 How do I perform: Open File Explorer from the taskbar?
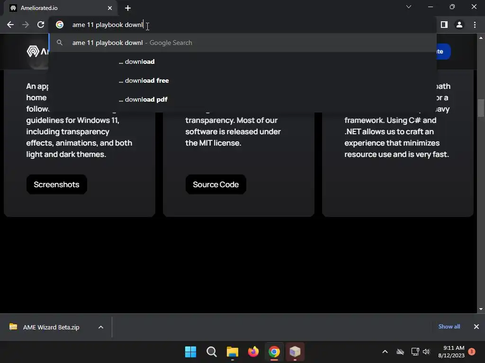click(233, 352)
